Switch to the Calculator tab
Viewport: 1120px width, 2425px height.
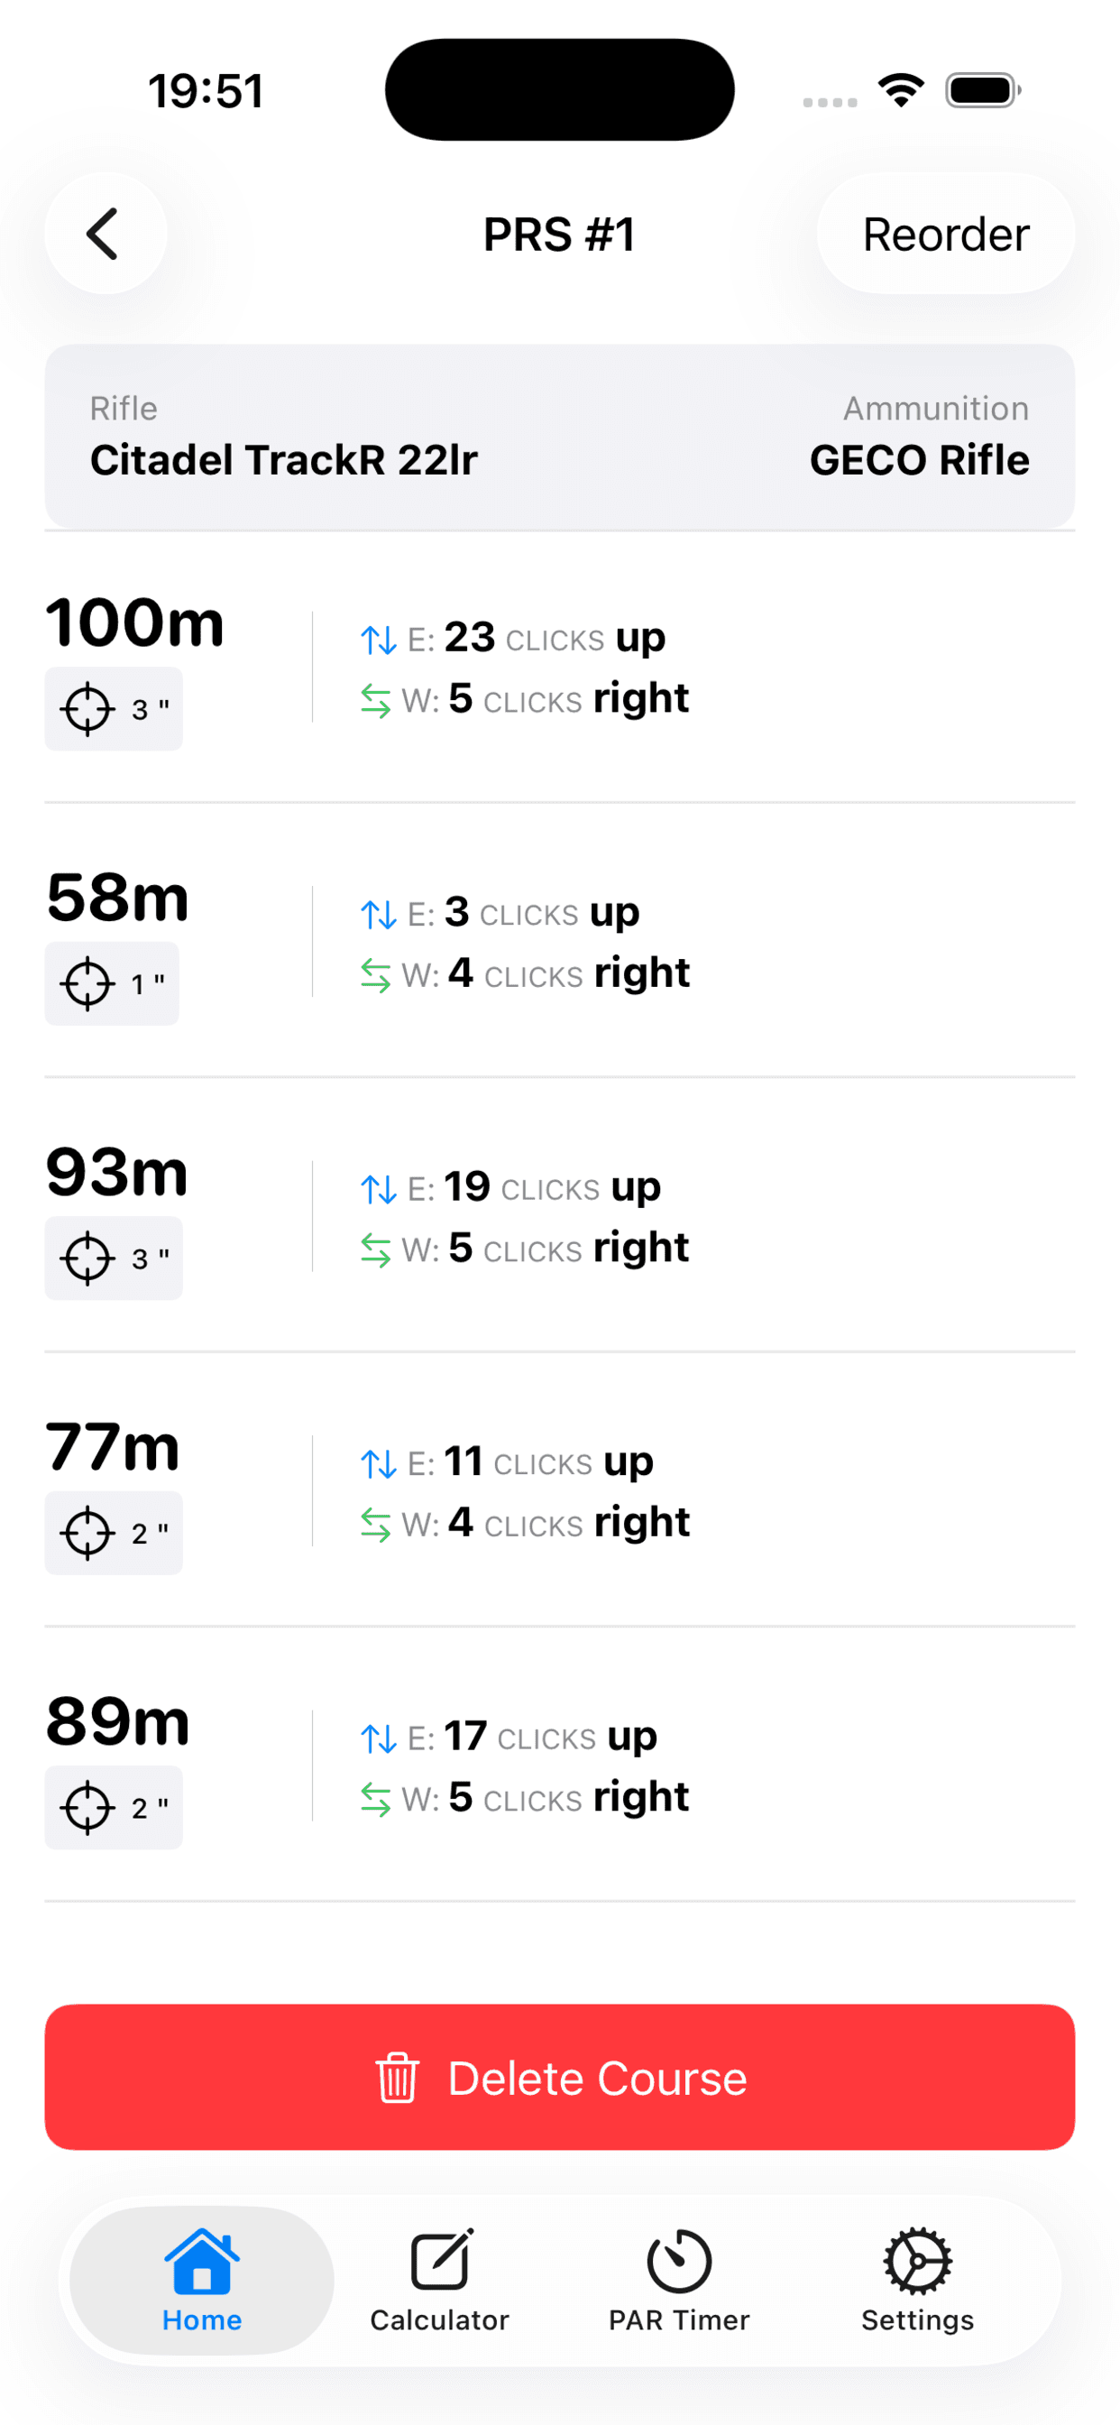439,2279
